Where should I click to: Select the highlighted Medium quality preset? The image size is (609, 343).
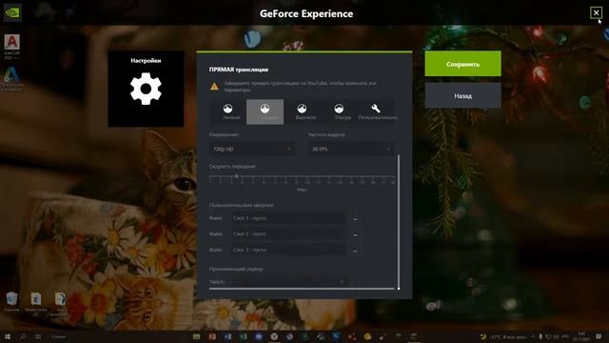coord(265,111)
